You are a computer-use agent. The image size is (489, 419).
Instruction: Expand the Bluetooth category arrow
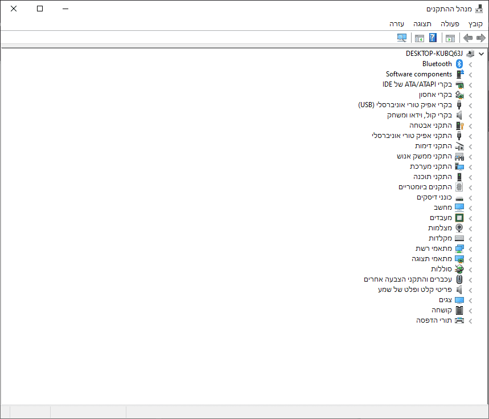(x=470, y=64)
